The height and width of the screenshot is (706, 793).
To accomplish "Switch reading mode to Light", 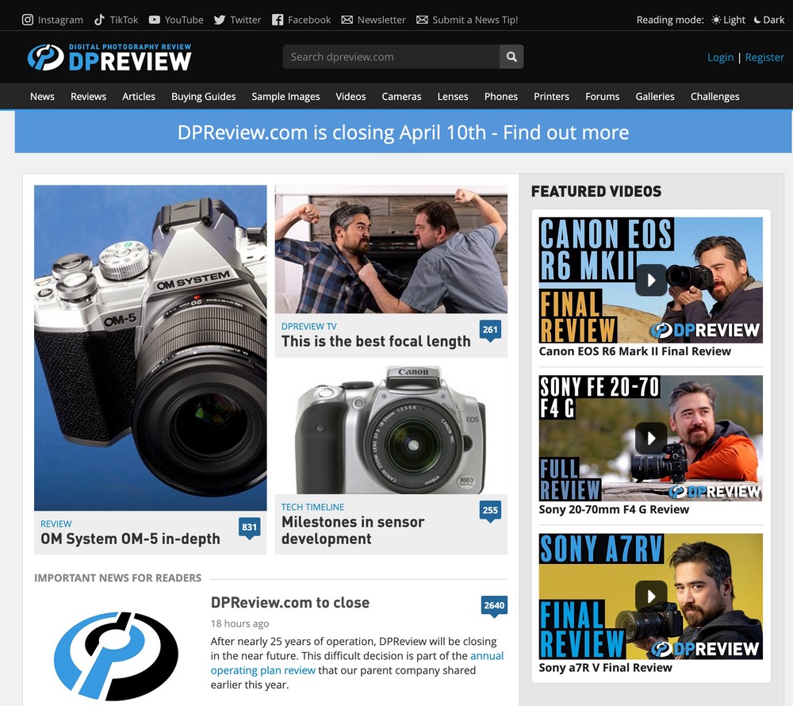I will click(728, 20).
